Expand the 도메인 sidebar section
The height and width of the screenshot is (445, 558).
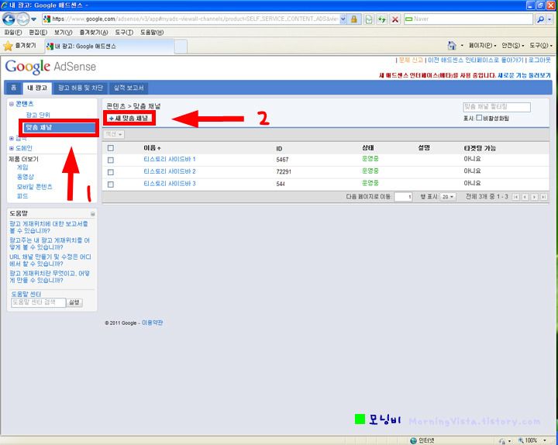(x=12, y=148)
